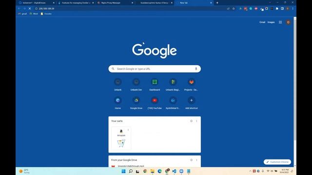The height and width of the screenshot is (175, 312).
Task: Open Gmail link at top right
Action: pos(262,22)
